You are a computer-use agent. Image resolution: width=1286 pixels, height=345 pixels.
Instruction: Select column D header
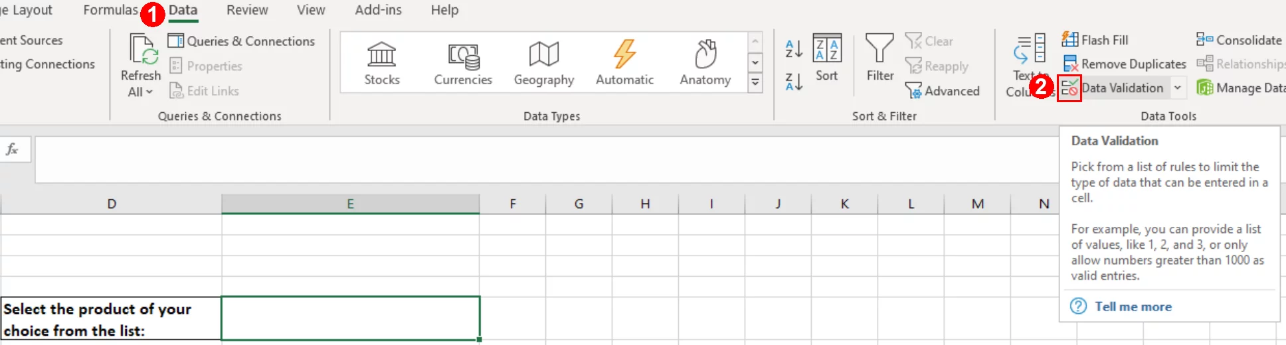112,204
